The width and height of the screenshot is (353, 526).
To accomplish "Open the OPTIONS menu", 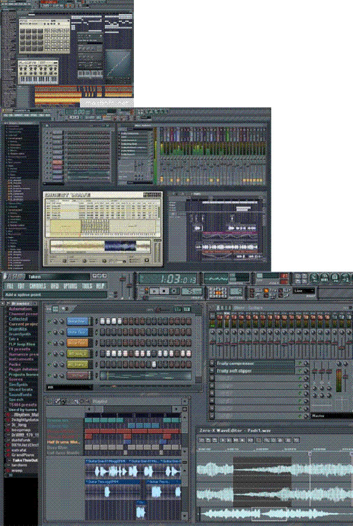I will 70,286.
